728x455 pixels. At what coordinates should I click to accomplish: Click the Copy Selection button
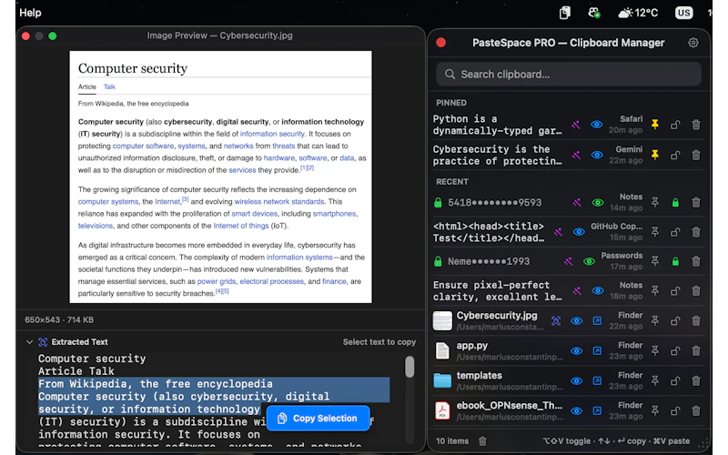pos(318,419)
